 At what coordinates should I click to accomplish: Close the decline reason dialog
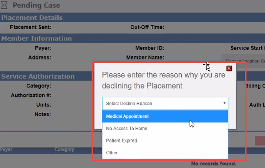229,68
